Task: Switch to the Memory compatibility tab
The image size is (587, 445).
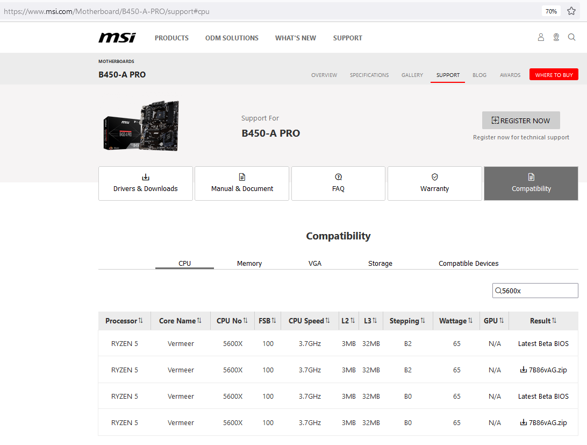Action: 249,263
